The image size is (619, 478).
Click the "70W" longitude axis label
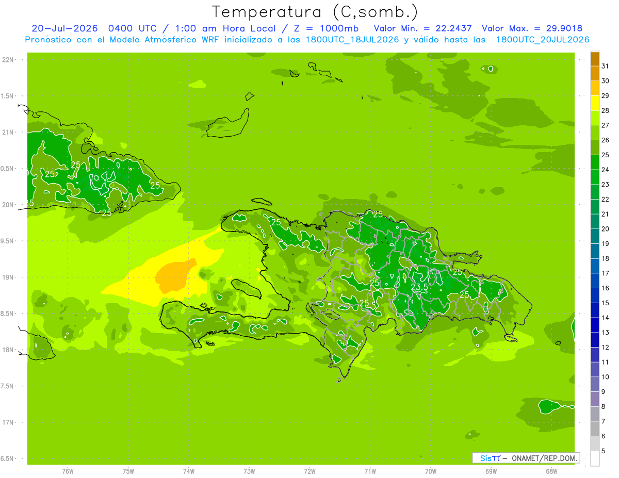coord(431,471)
